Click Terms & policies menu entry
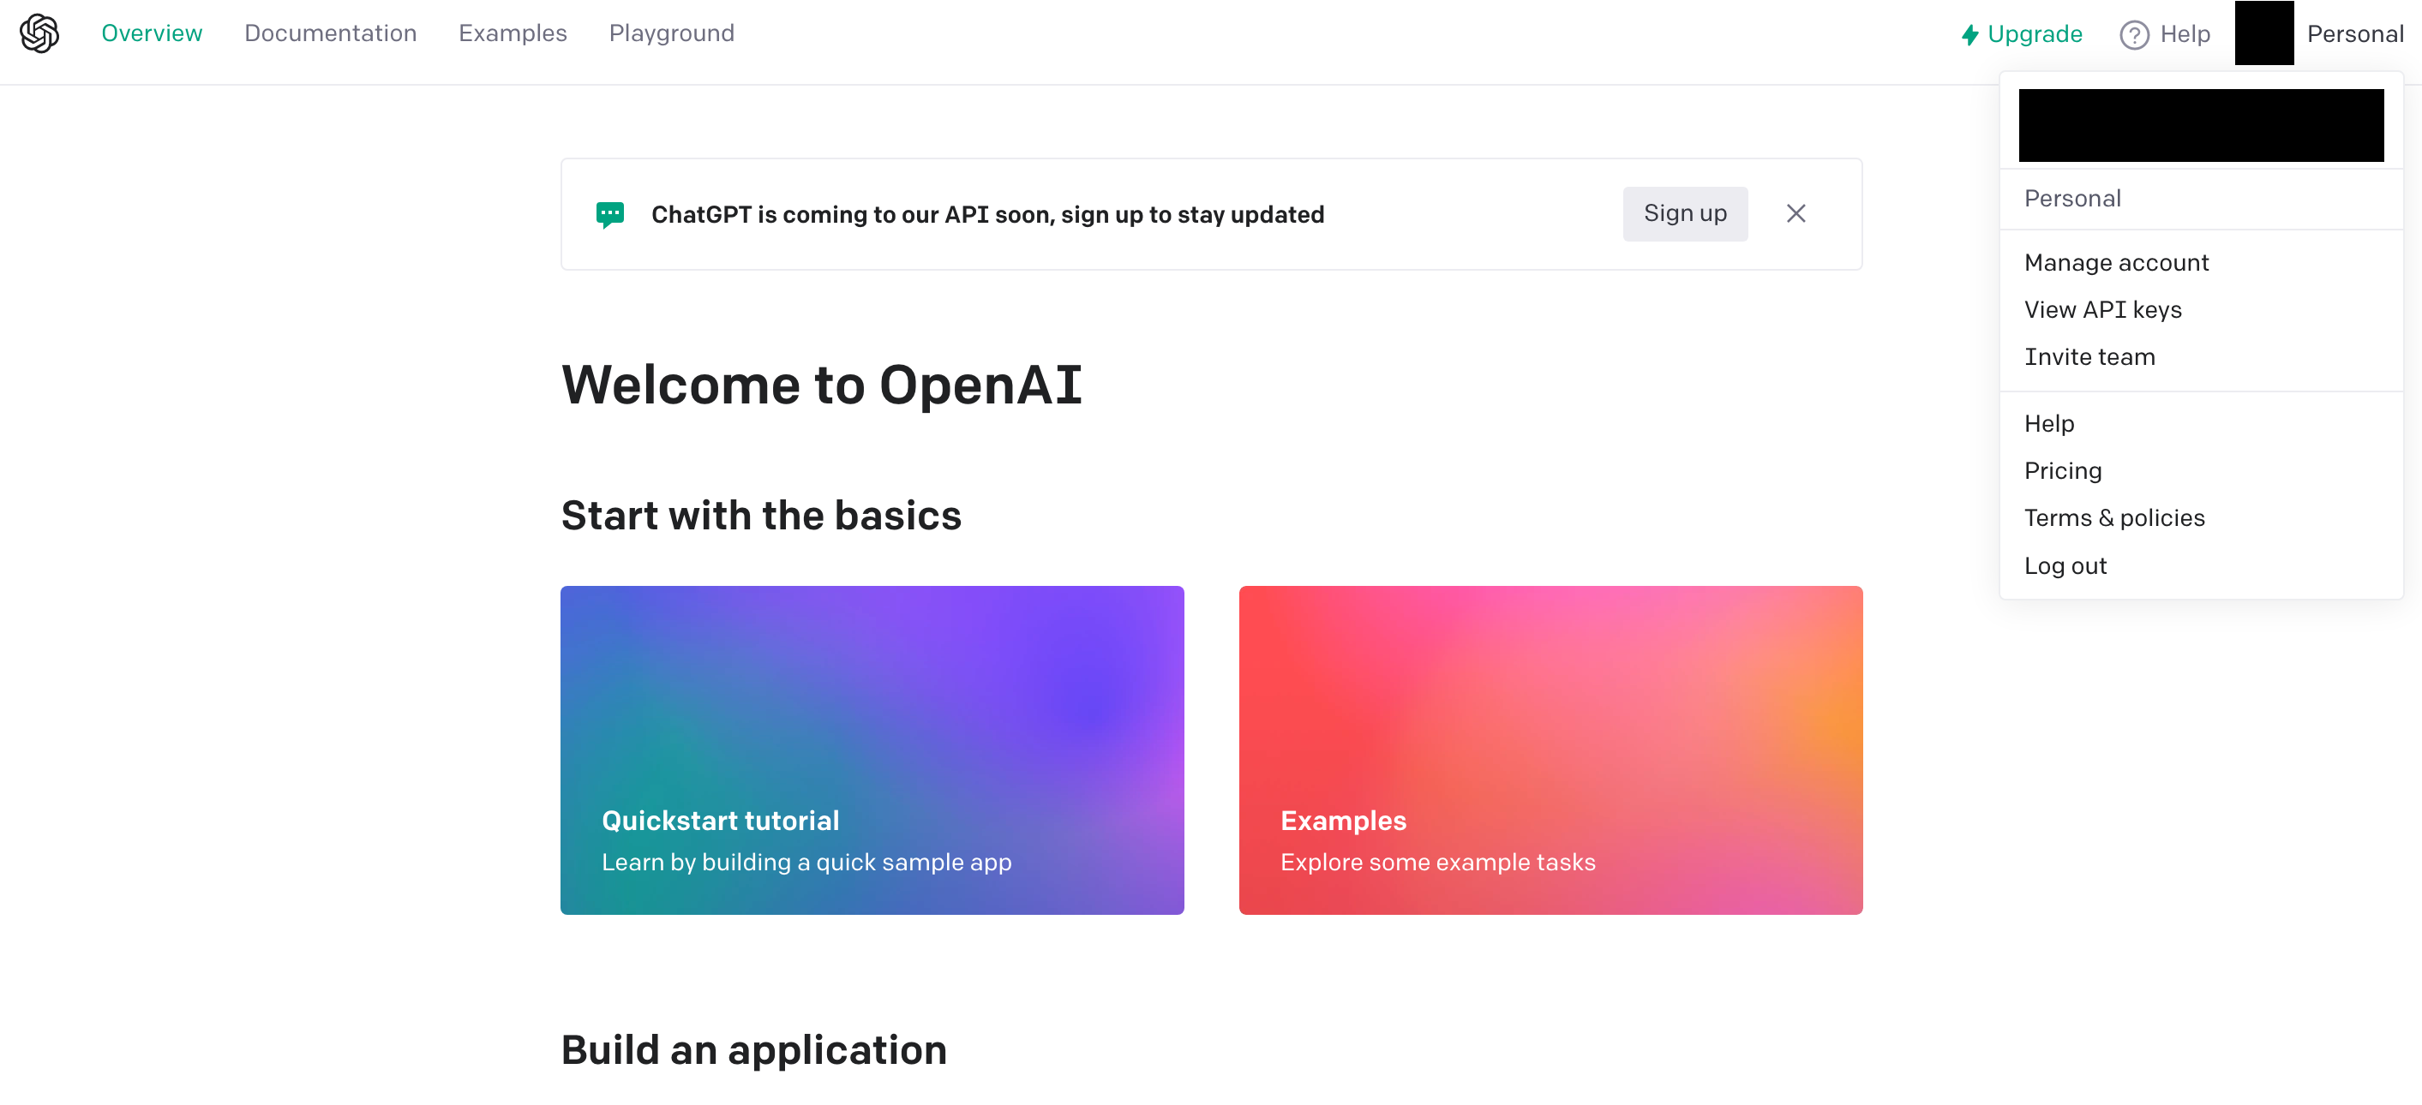This screenshot has width=2422, height=1105. [2113, 517]
